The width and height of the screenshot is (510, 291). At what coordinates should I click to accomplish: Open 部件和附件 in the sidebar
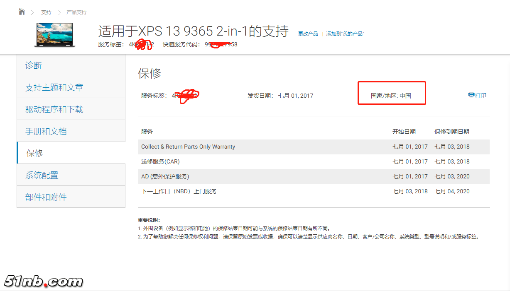[x=71, y=197]
